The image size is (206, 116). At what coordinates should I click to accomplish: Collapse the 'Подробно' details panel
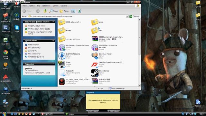pos(53,64)
